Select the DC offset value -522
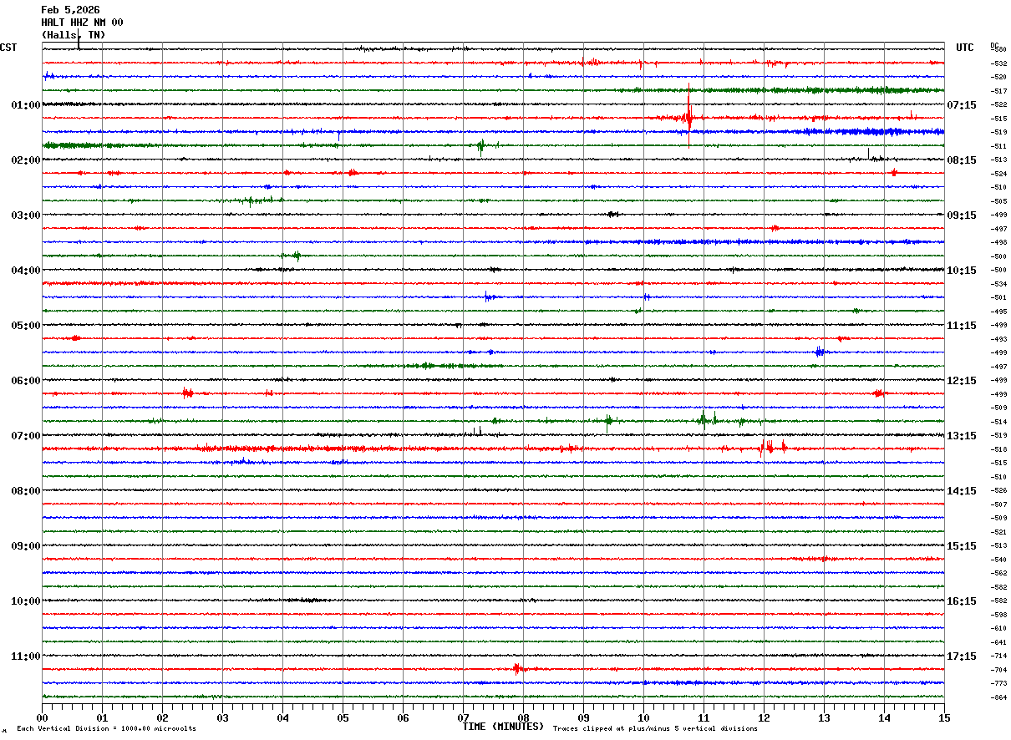1011x740 pixels. [998, 105]
